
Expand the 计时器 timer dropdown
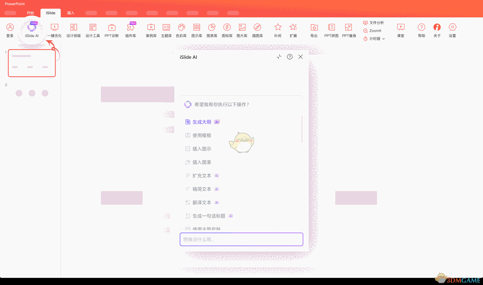click(374, 39)
